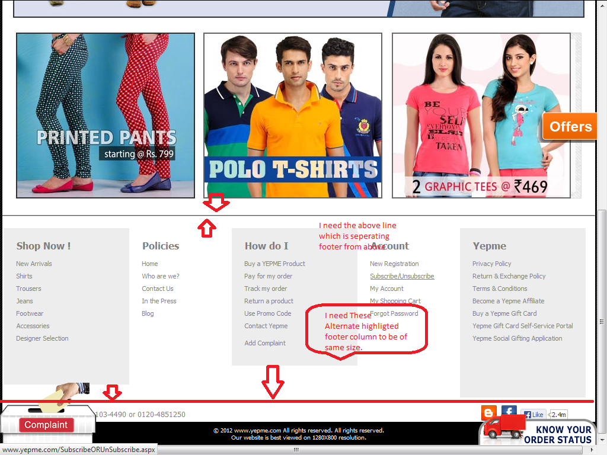Open New Registration link
This screenshot has height=455, width=607.
tap(394, 264)
